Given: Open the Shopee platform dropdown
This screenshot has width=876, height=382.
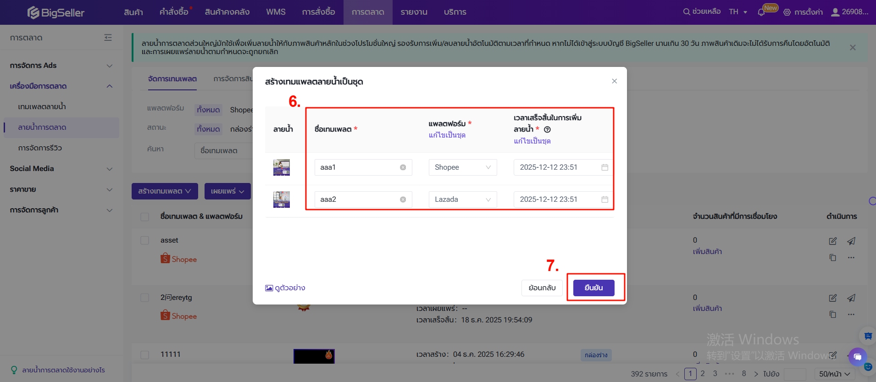Looking at the screenshot, I should [x=462, y=167].
